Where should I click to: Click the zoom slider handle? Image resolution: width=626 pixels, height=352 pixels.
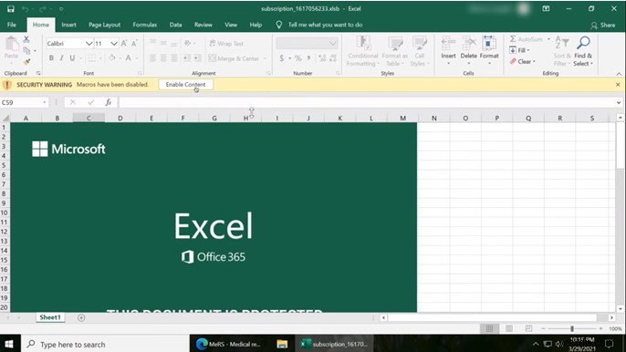pyautogui.click(x=571, y=328)
